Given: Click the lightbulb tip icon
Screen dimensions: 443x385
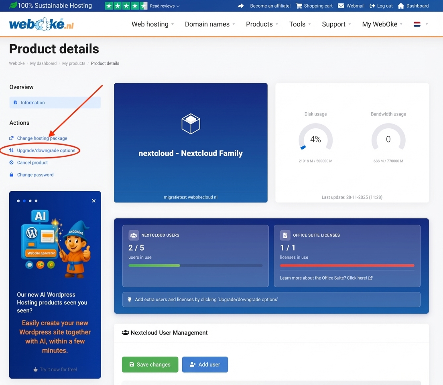Looking at the screenshot, I should click(x=129, y=300).
